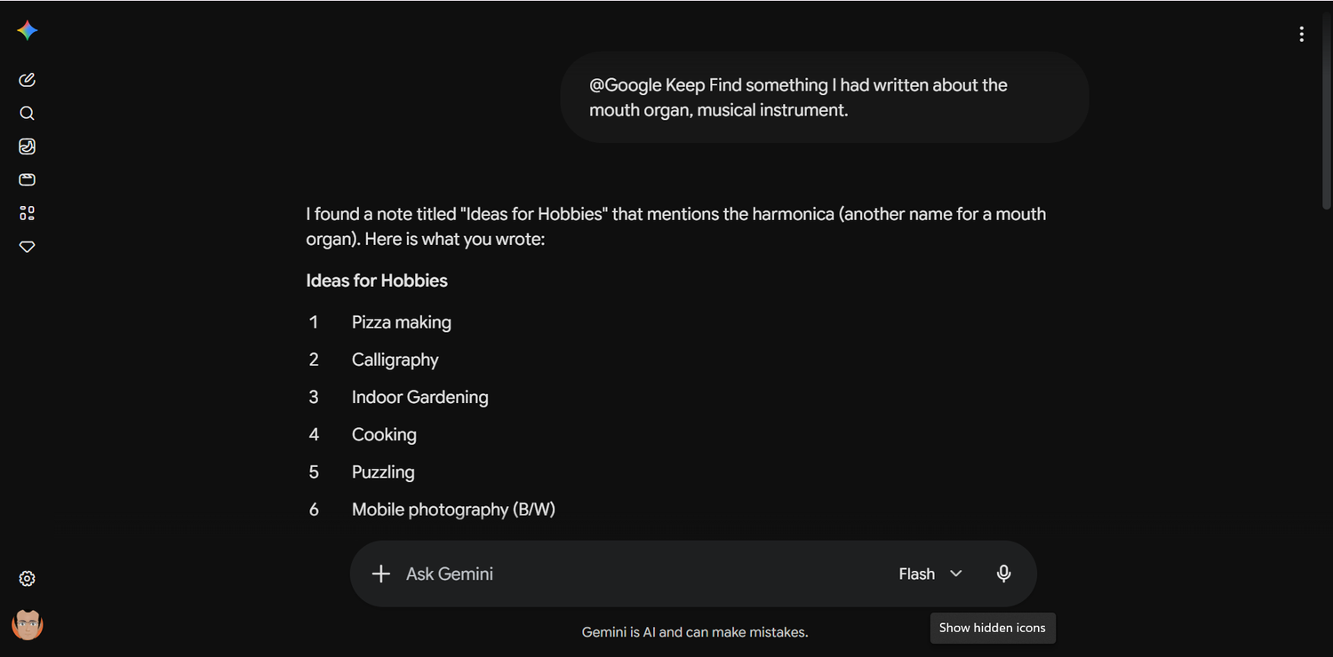Select the 'Indoor Gardening' list item
Image resolution: width=1333 pixels, height=657 pixels.
pos(420,397)
